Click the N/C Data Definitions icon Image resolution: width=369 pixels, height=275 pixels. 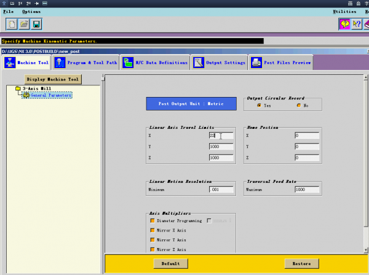(x=128, y=63)
